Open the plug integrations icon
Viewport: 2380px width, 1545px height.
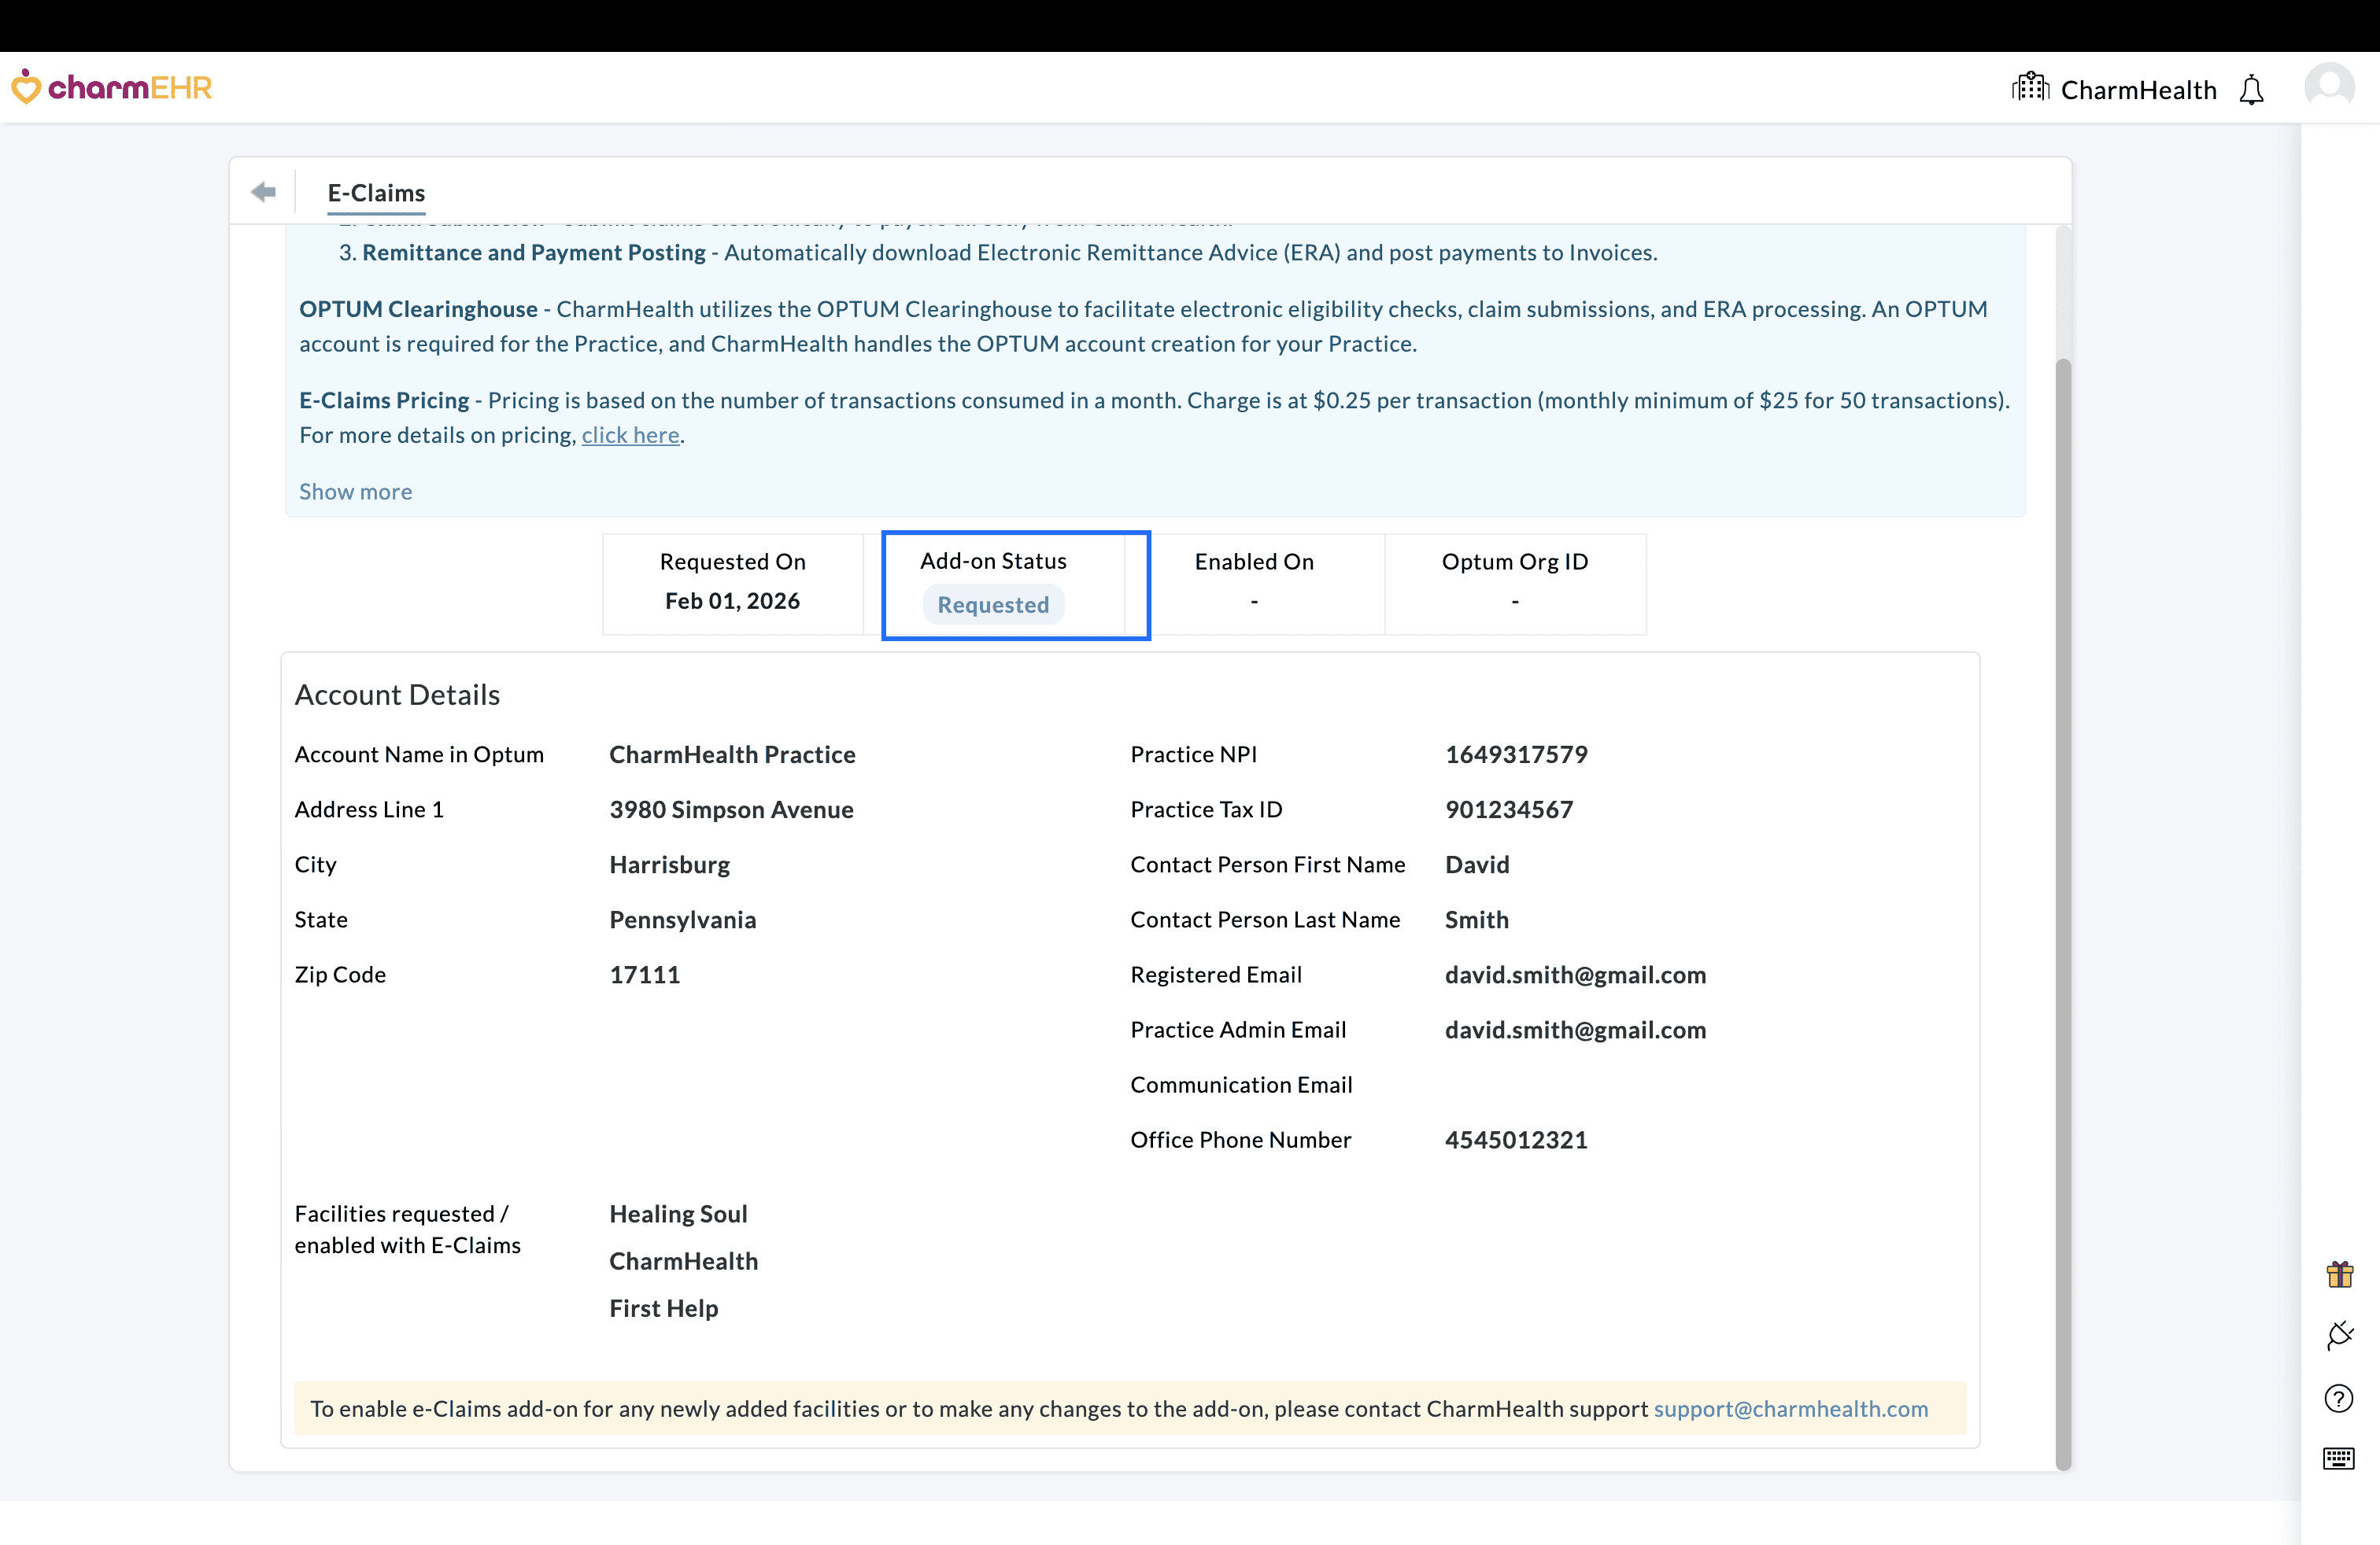2339,1335
